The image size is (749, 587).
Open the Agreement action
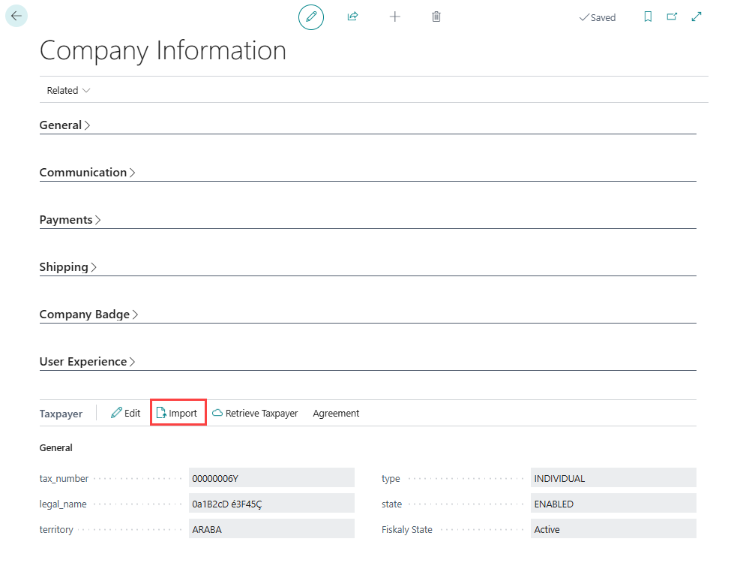point(336,413)
